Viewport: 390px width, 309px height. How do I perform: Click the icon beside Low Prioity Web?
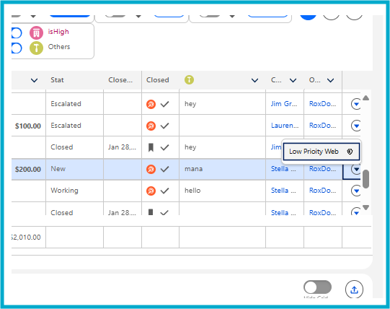pyautogui.click(x=350, y=152)
